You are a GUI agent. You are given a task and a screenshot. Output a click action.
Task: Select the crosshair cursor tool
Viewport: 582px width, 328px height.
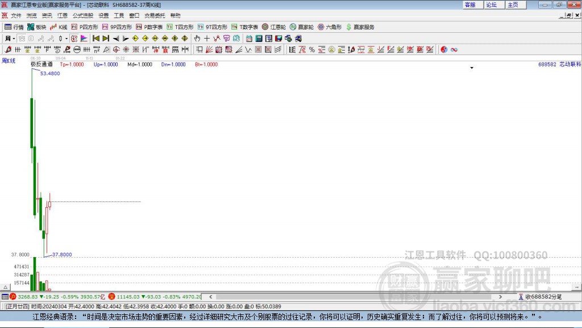pos(207,39)
